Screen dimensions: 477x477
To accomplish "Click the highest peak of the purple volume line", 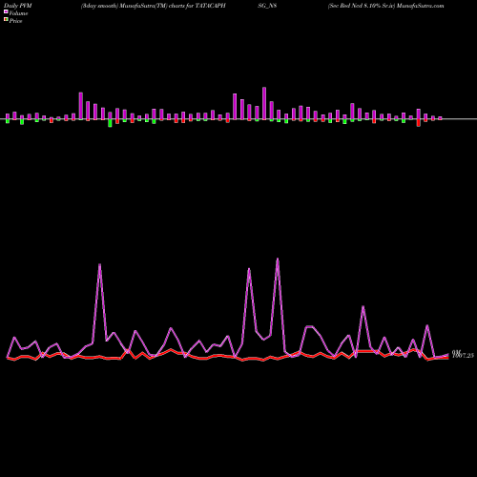I will pyautogui.click(x=278, y=259).
